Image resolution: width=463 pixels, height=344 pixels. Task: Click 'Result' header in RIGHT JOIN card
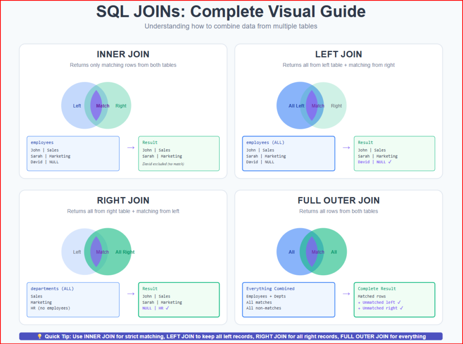150,288
